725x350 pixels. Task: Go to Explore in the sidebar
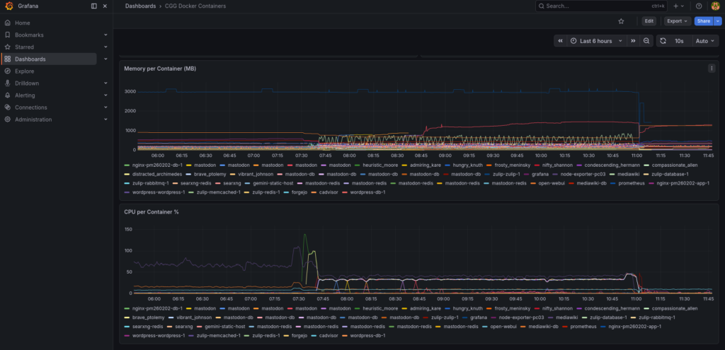(25, 71)
